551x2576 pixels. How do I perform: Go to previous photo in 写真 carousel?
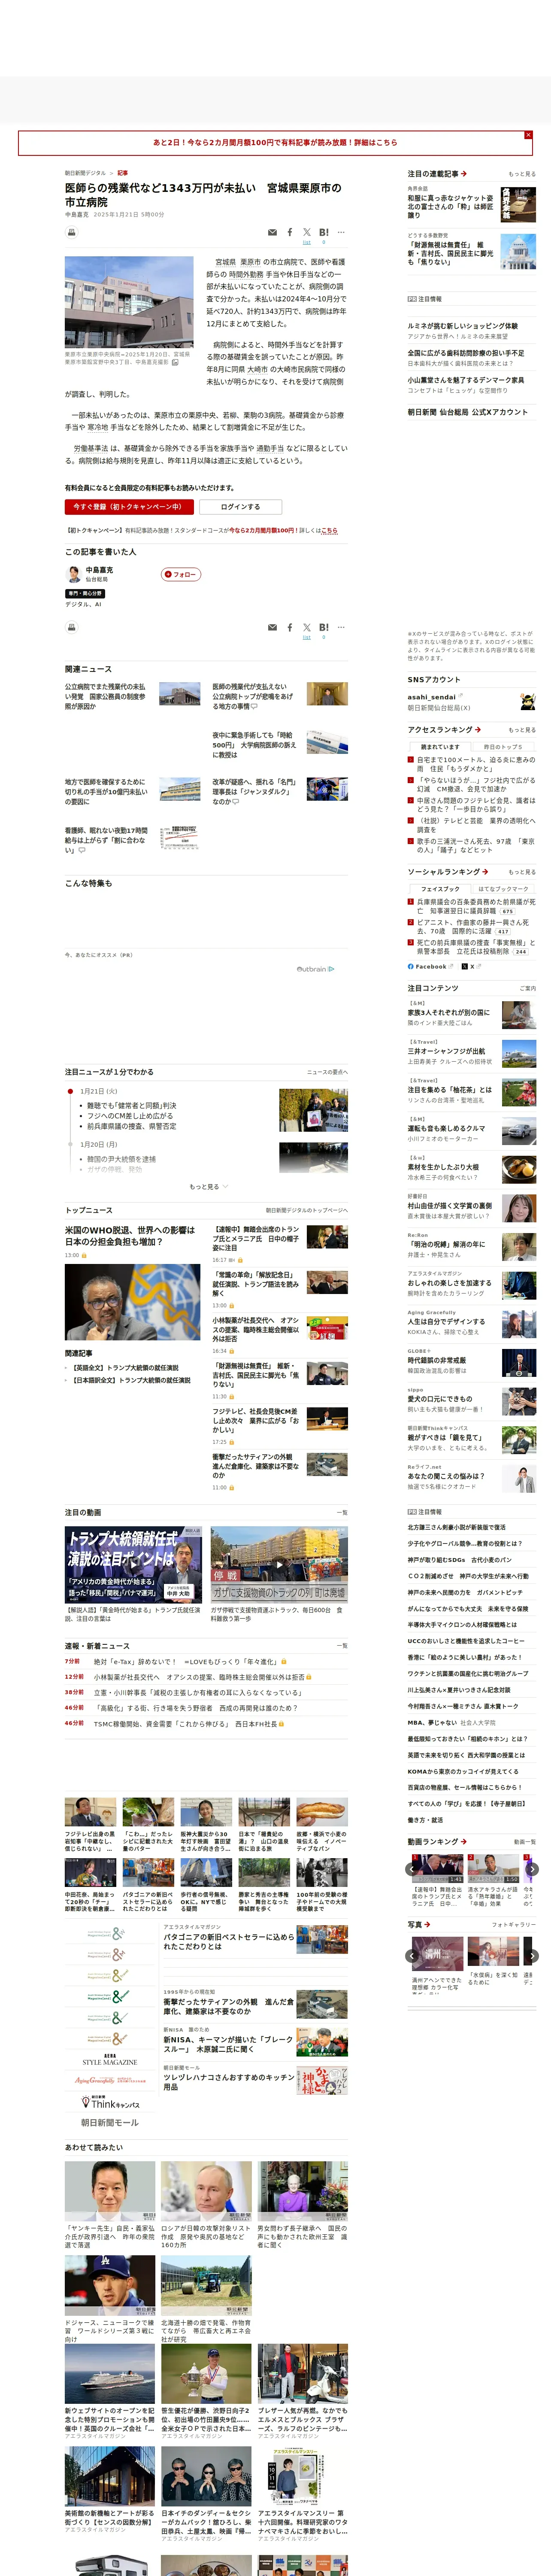(x=413, y=1955)
